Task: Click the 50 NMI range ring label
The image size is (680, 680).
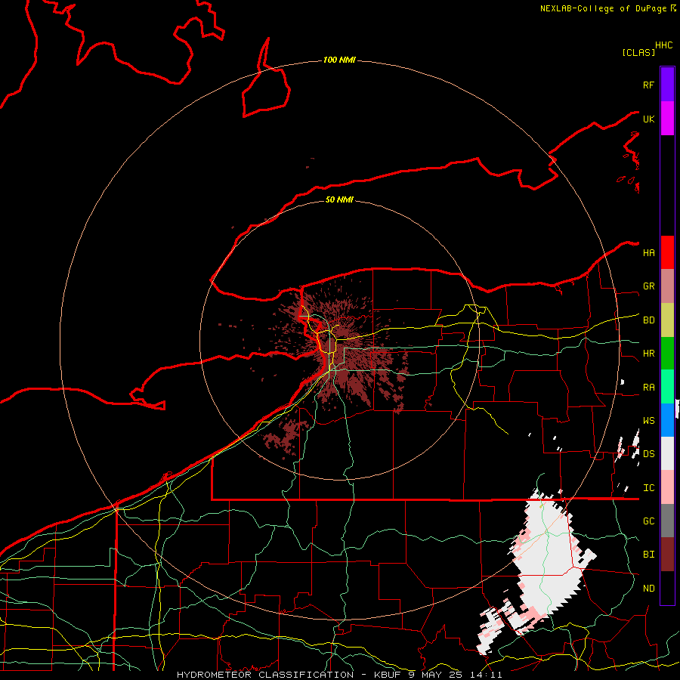Action: (339, 199)
